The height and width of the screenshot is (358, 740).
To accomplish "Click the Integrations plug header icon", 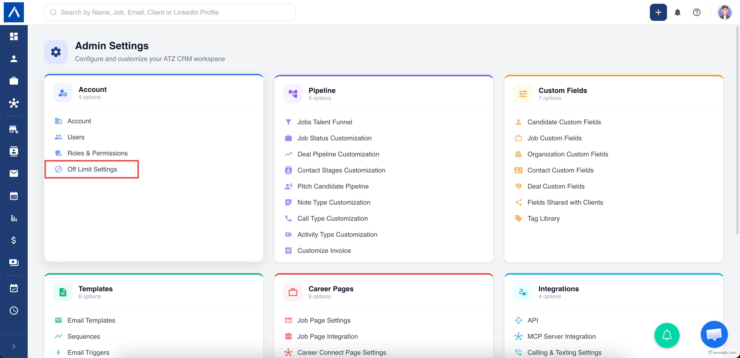I will pyautogui.click(x=523, y=292).
